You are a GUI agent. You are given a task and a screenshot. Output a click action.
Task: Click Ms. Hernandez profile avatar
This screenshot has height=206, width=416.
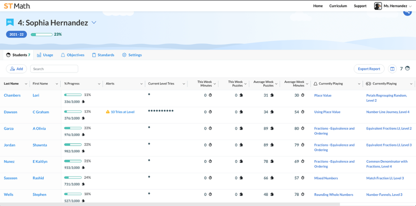click(378, 6)
